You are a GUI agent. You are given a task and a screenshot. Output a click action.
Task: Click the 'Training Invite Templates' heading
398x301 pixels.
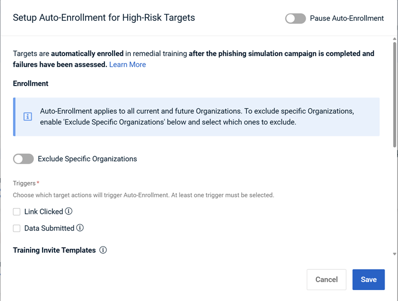[x=54, y=250]
